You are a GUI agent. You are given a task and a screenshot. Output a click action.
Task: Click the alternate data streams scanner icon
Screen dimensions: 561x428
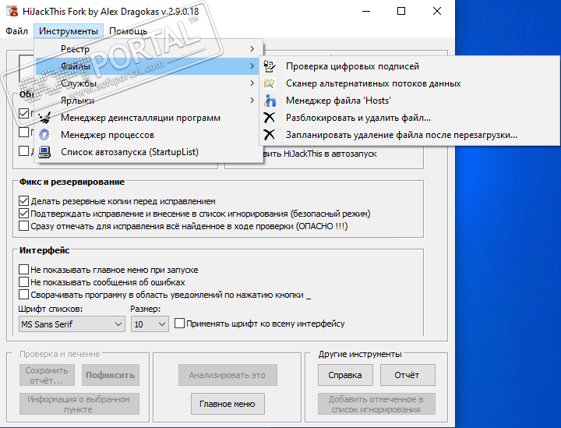click(x=270, y=83)
